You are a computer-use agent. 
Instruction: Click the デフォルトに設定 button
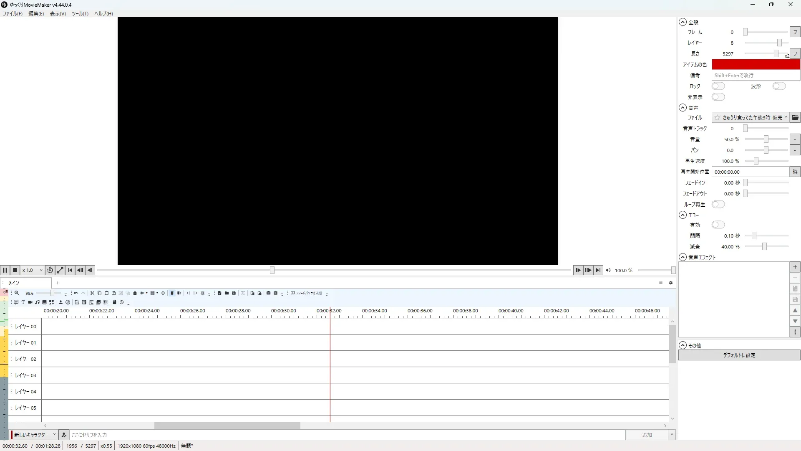[x=739, y=355]
